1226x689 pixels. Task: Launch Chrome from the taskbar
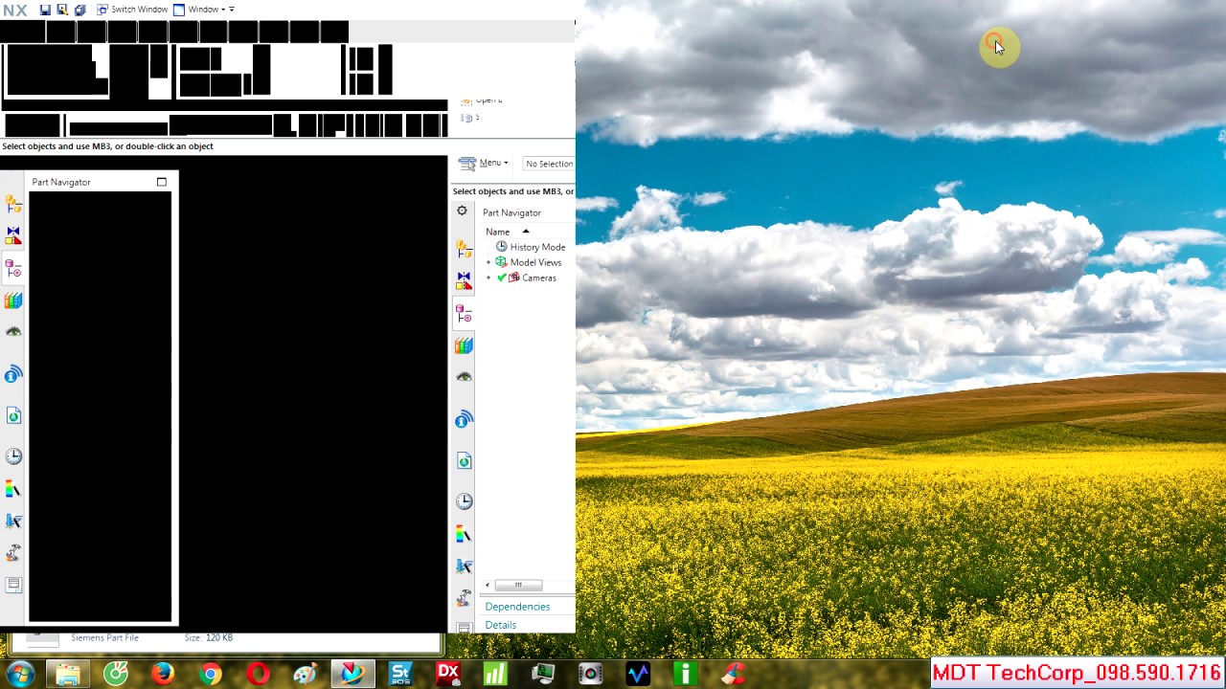coord(210,674)
